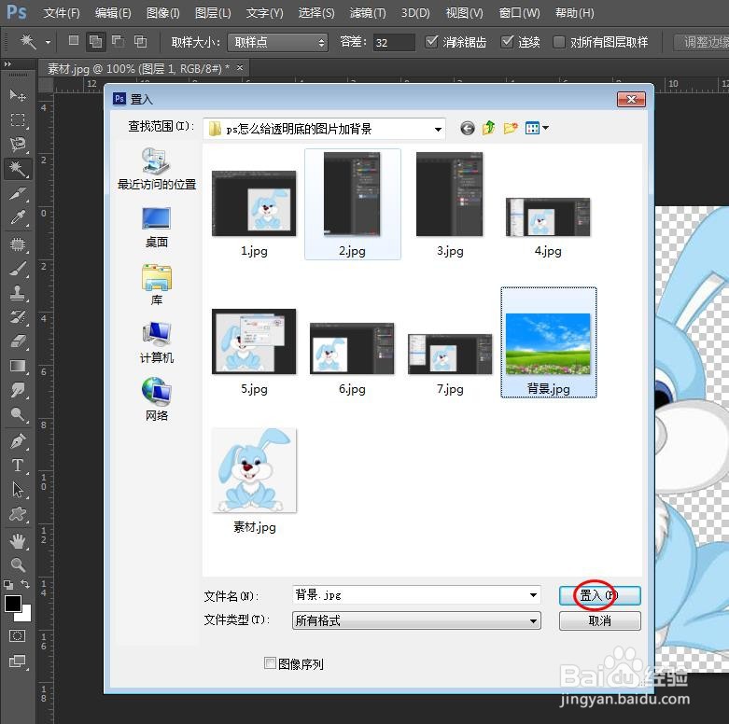
Task: Choose New Selection mode in options bar
Action: coord(74,41)
